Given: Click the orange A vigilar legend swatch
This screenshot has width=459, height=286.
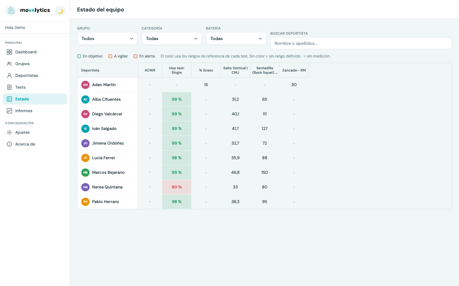Looking at the screenshot, I should [110, 56].
